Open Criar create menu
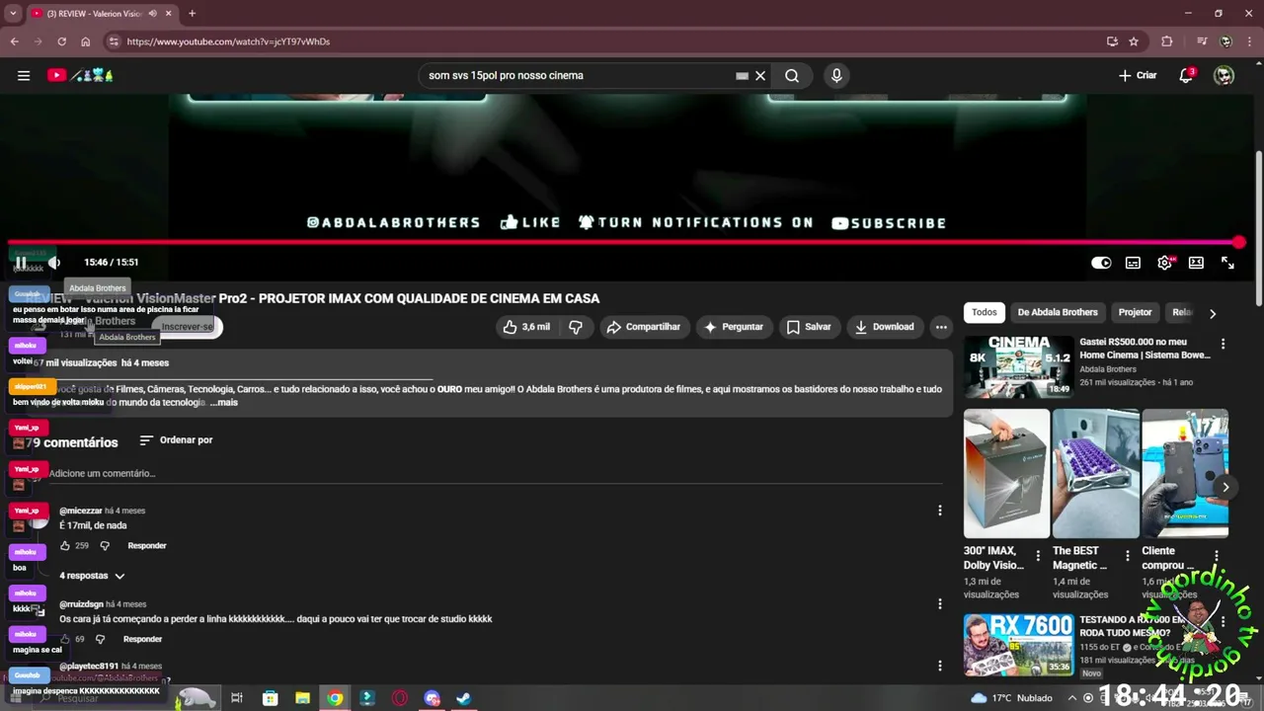 (1138, 75)
